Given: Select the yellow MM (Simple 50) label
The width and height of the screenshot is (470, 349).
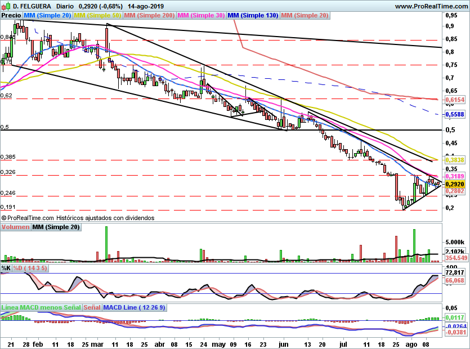Looking at the screenshot, I should (x=97, y=16).
